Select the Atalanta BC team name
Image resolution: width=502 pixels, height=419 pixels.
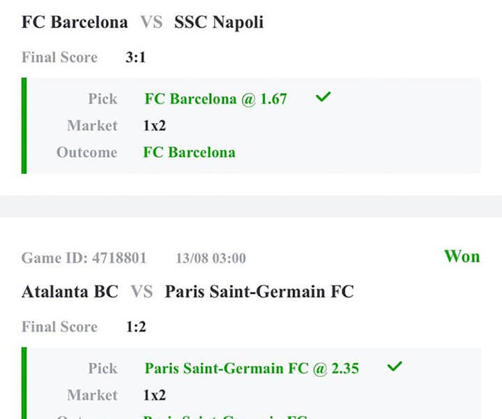point(70,291)
